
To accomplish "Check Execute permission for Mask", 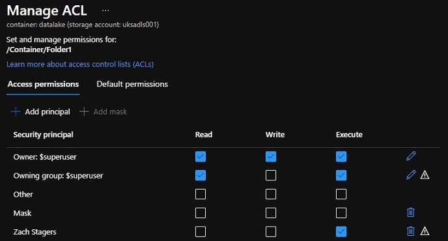I will click(x=341, y=213).
